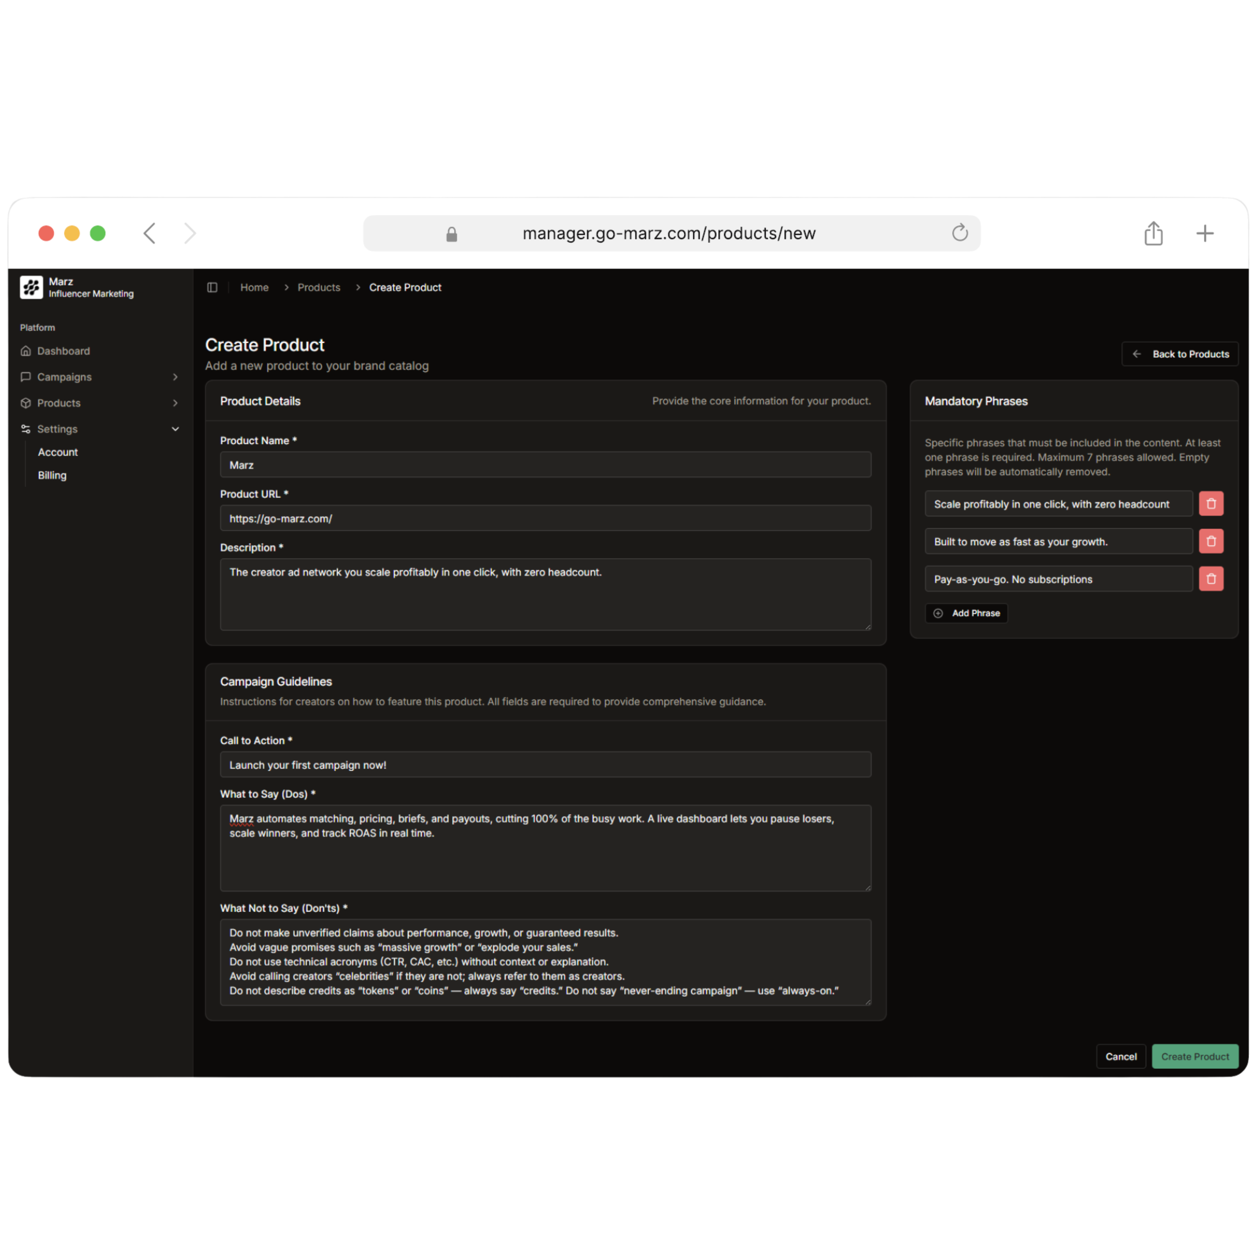Open the browser share icon
The width and height of the screenshot is (1258, 1258).
(x=1153, y=233)
